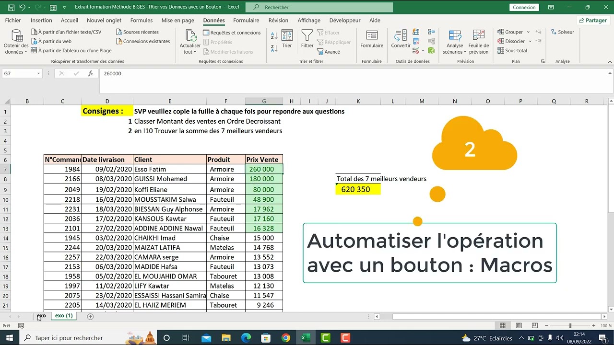
Task: Open the Formulaire data form tool
Action: (372, 39)
